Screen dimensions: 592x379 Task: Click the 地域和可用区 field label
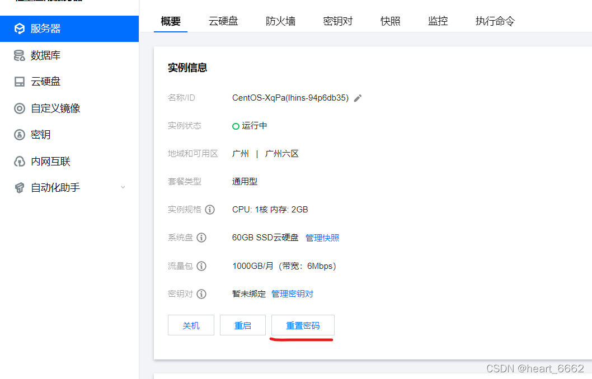(193, 154)
